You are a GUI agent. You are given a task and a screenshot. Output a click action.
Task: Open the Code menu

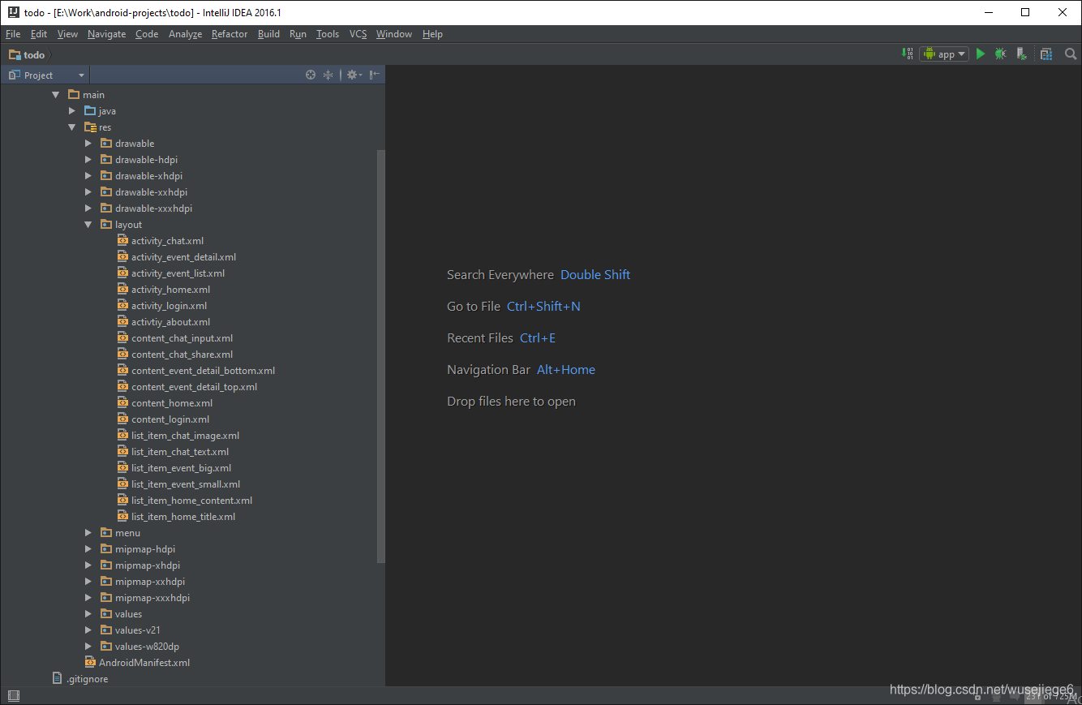147,34
